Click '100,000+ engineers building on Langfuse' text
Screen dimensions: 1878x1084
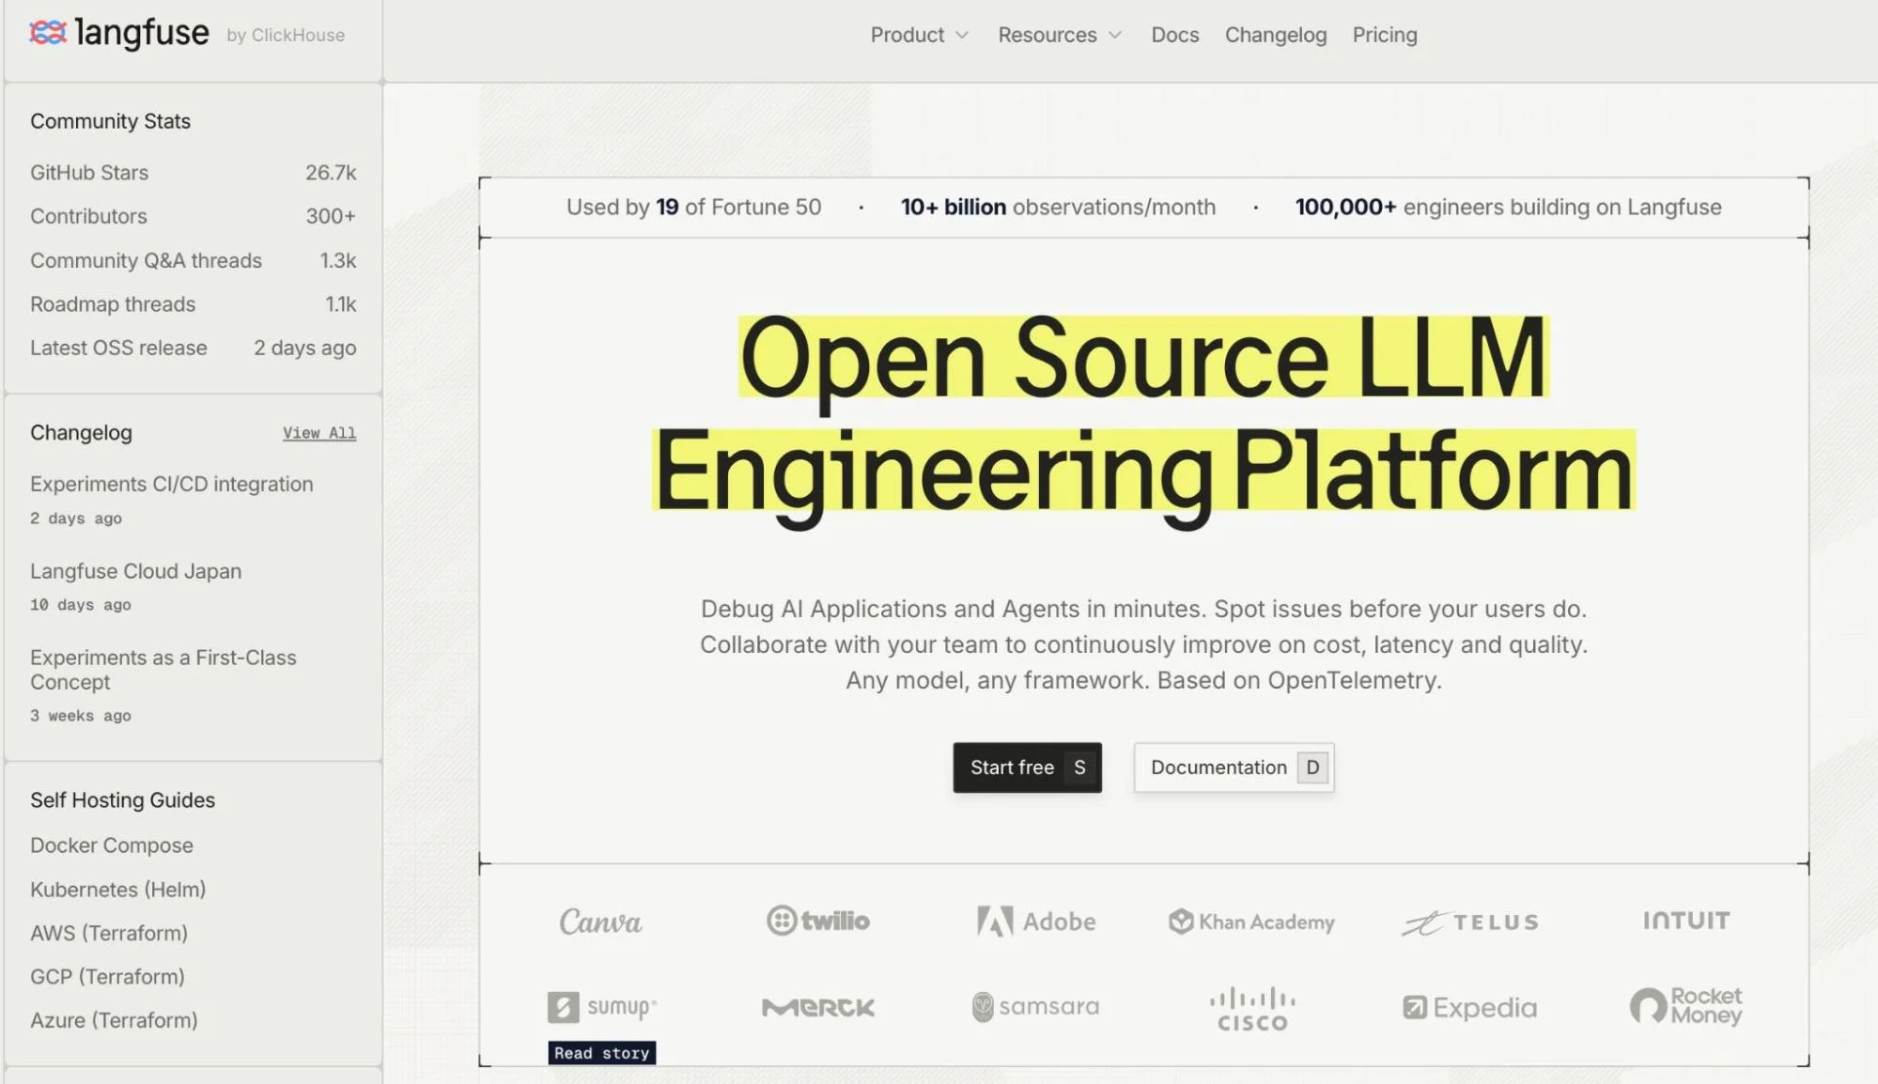click(x=1508, y=207)
